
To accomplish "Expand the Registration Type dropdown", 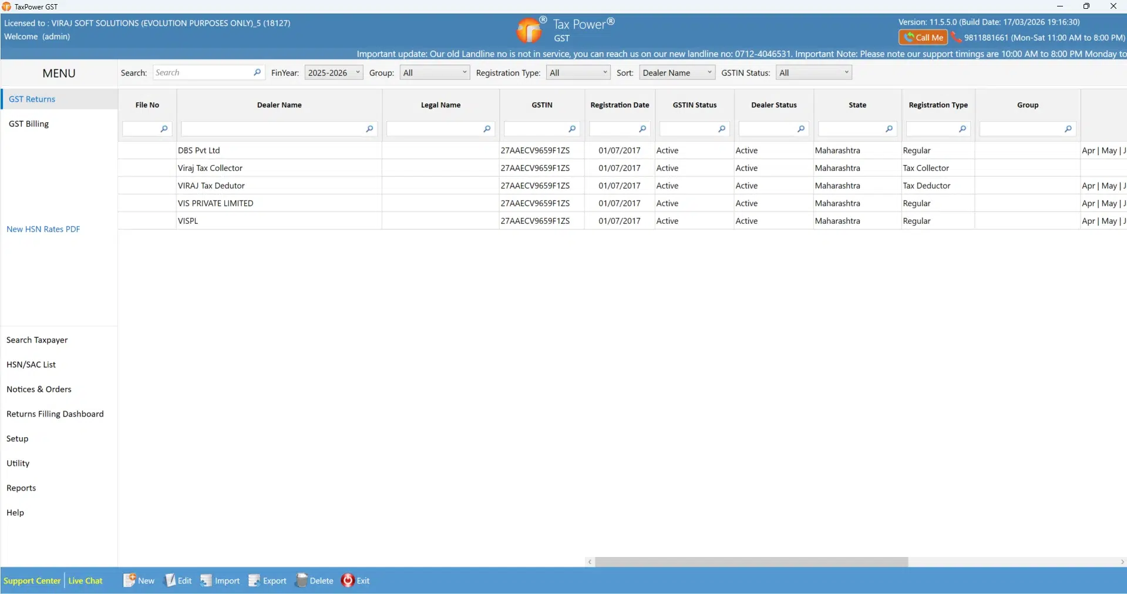I will click(578, 73).
